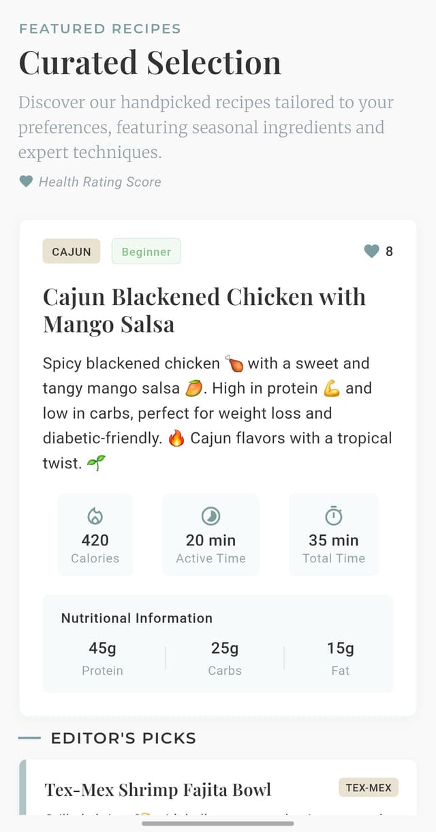Image resolution: width=436 pixels, height=832 pixels.
Task: Open the Cajun Blackened Chicken recipe title
Action: (x=204, y=310)
